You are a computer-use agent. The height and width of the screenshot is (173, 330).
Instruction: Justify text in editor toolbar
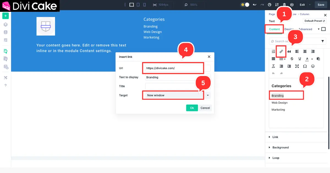pos(273,59)
